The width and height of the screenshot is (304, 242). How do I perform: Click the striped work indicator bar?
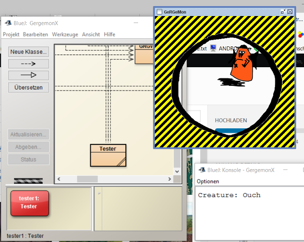[x=28, y=180]
